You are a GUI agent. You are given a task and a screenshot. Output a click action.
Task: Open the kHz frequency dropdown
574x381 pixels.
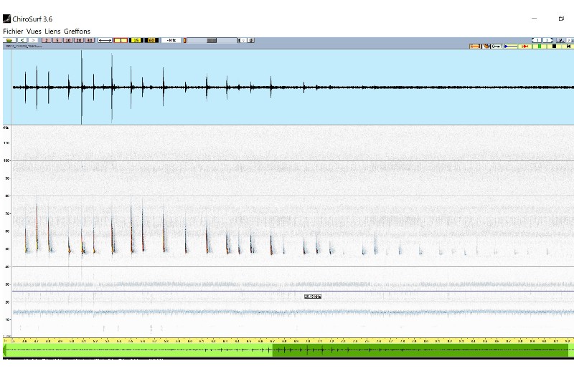tap(171, 40)
